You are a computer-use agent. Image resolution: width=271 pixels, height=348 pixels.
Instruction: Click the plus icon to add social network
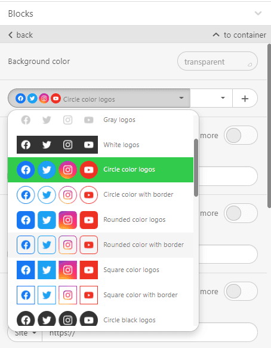tap(245, 99)
